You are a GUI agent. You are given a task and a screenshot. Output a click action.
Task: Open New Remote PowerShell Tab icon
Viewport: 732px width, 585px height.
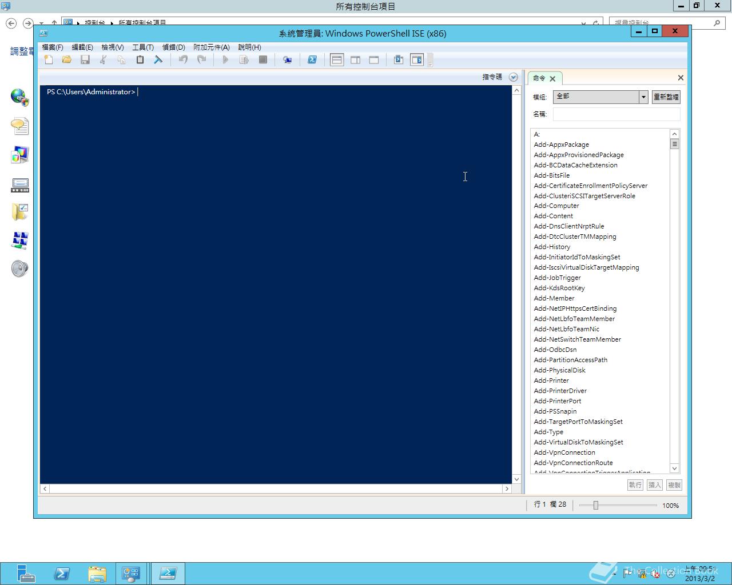click(287, 59)
